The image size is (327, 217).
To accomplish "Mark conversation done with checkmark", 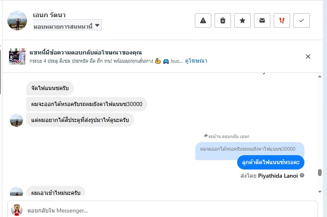I will (302, 20).
